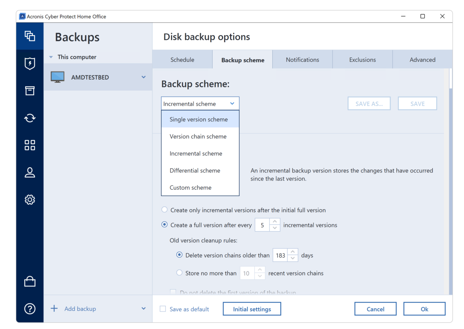Click the Help question mark icon
The width and height of the screenshot is (464, 329).
(30, 309)
